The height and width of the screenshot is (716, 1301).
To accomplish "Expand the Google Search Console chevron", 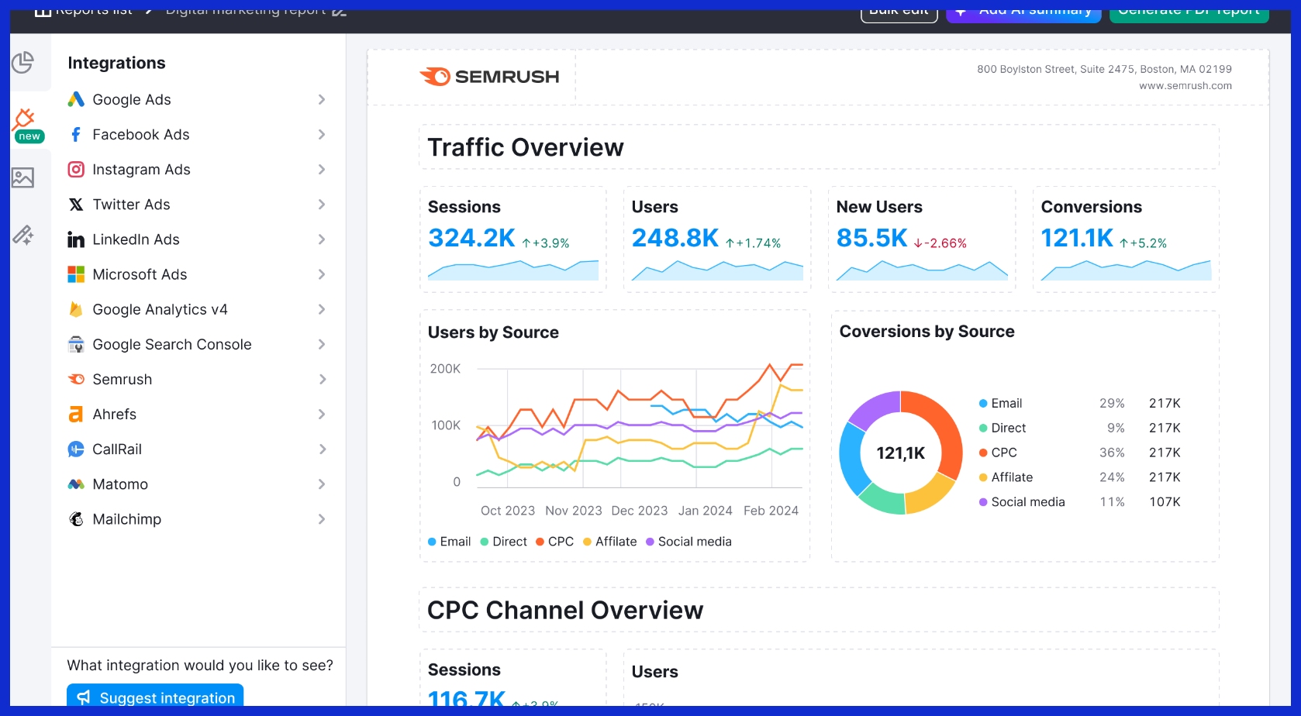I will [x=322, y=344].
